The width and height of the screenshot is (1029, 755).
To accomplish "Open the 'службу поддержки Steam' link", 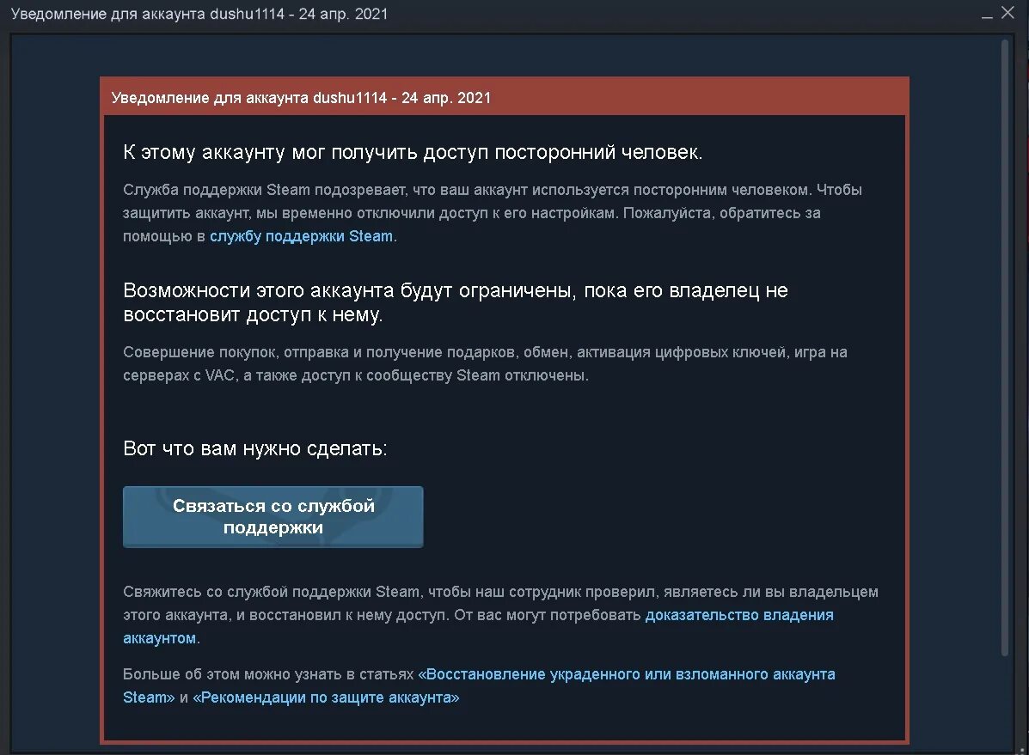I will click(301, 236).
